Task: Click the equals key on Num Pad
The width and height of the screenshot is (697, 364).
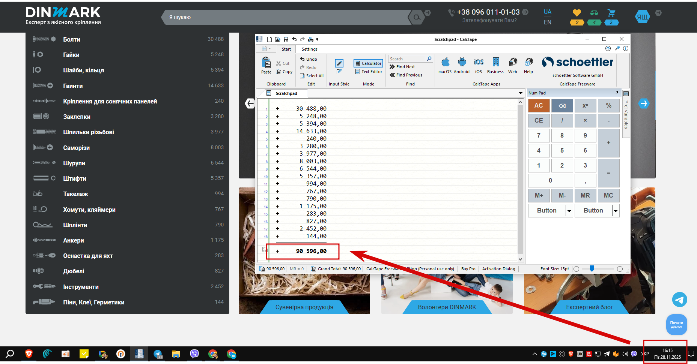Action: tap(608, 173)
